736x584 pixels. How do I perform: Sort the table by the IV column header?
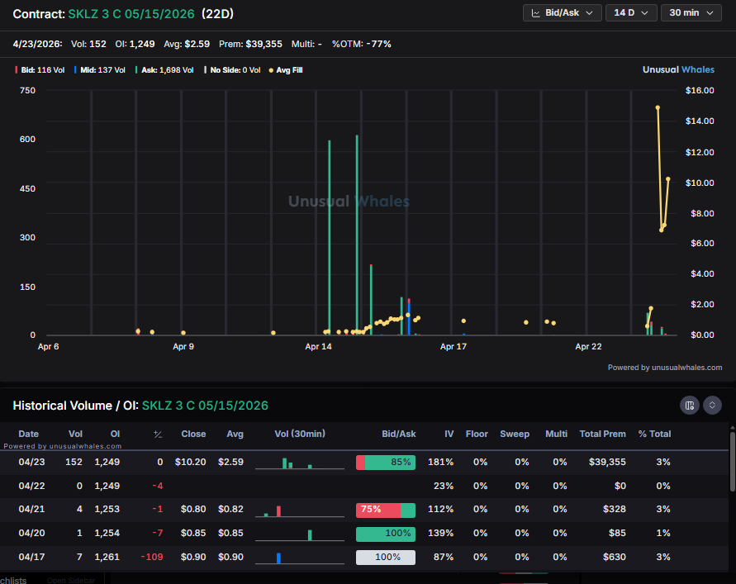449,434
